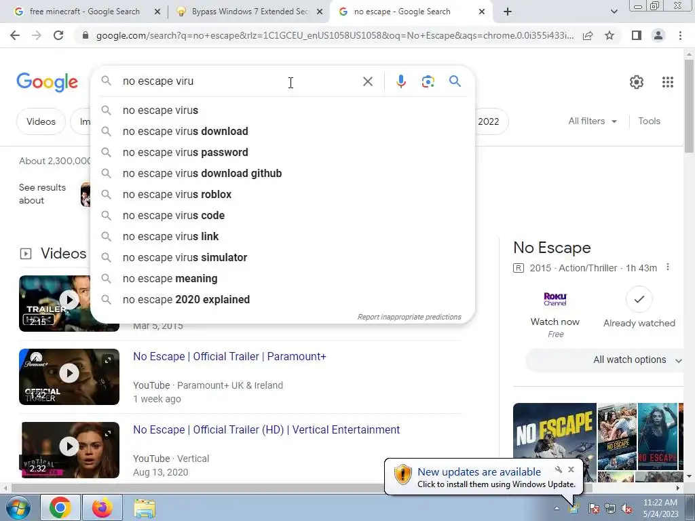Open a new browser tab
This screenshot has width=695, height=521.
(x=508, y=12)
